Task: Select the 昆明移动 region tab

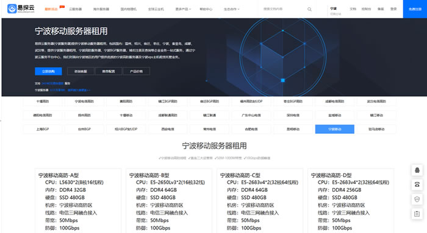Action: (293, 129)
